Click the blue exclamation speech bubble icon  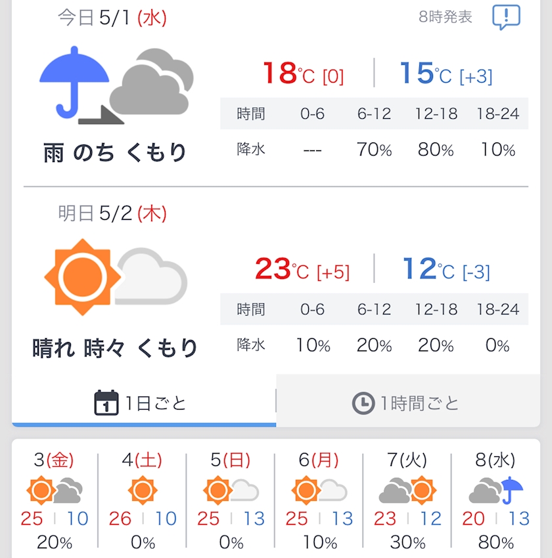506,17
